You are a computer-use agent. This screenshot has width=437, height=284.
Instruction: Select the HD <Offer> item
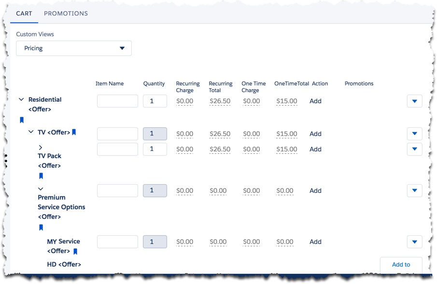(x=64, y=264)
